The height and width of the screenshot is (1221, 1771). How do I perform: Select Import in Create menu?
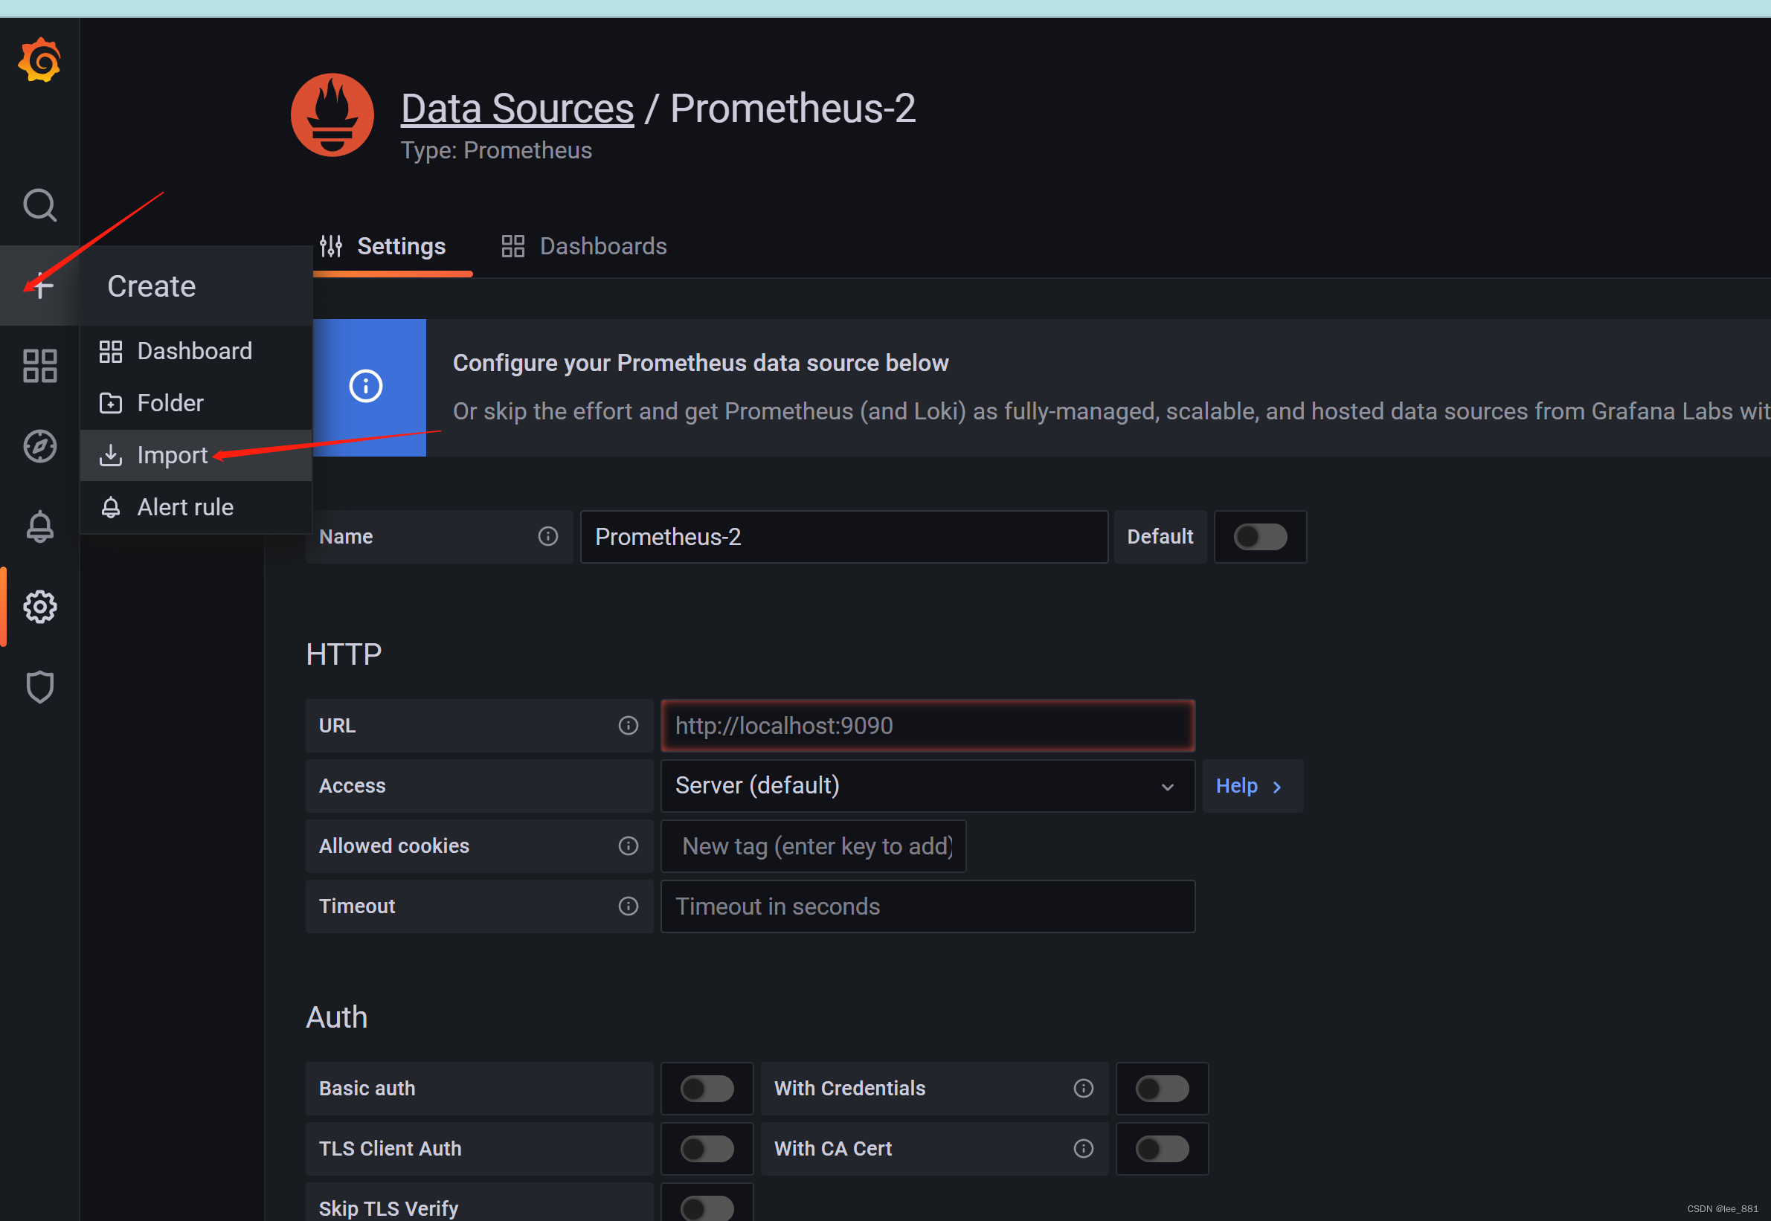[x=196, y=455]
